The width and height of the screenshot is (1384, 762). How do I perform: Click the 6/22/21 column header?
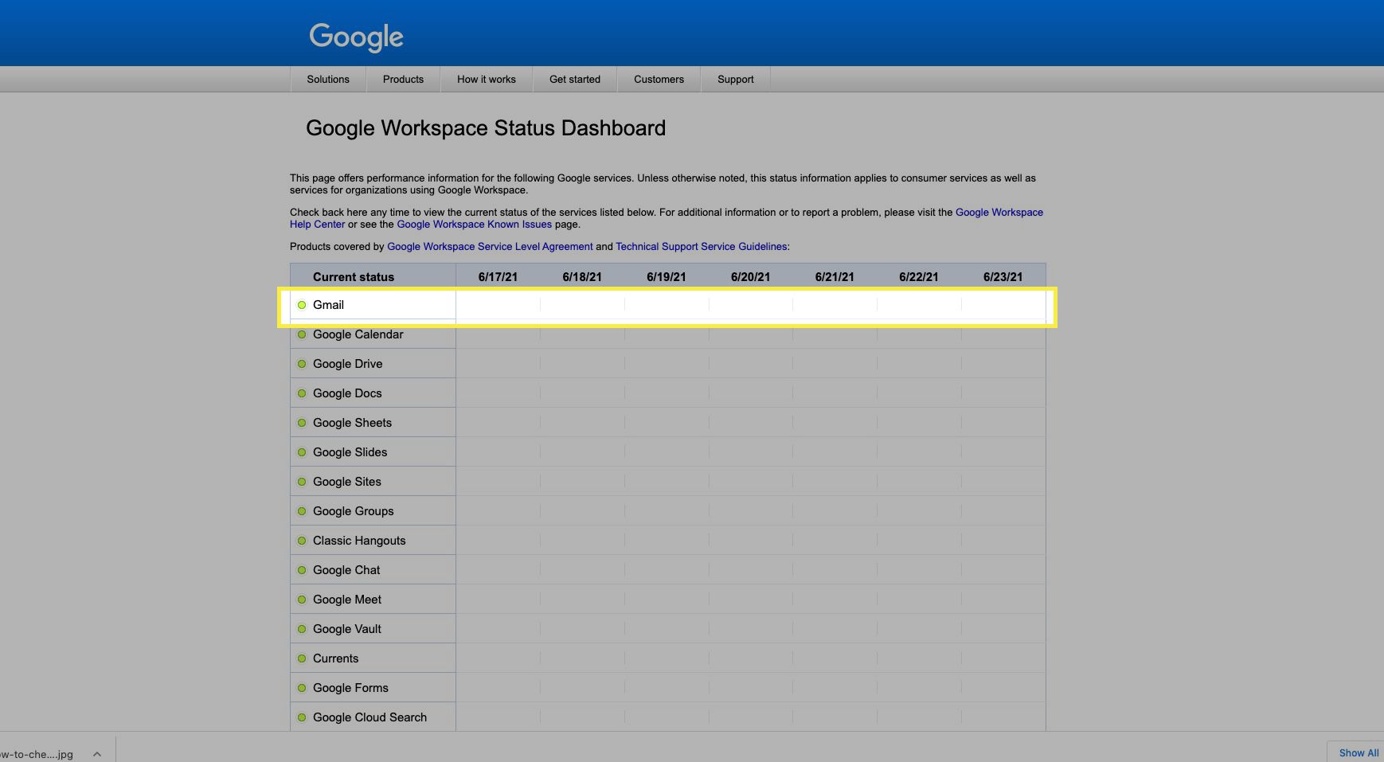click(x=919, y=277)
